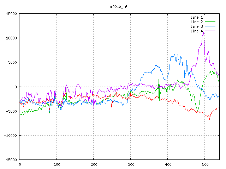Click the 300 x-axis tick label
The image size is (226, 169).
(131, 164)
